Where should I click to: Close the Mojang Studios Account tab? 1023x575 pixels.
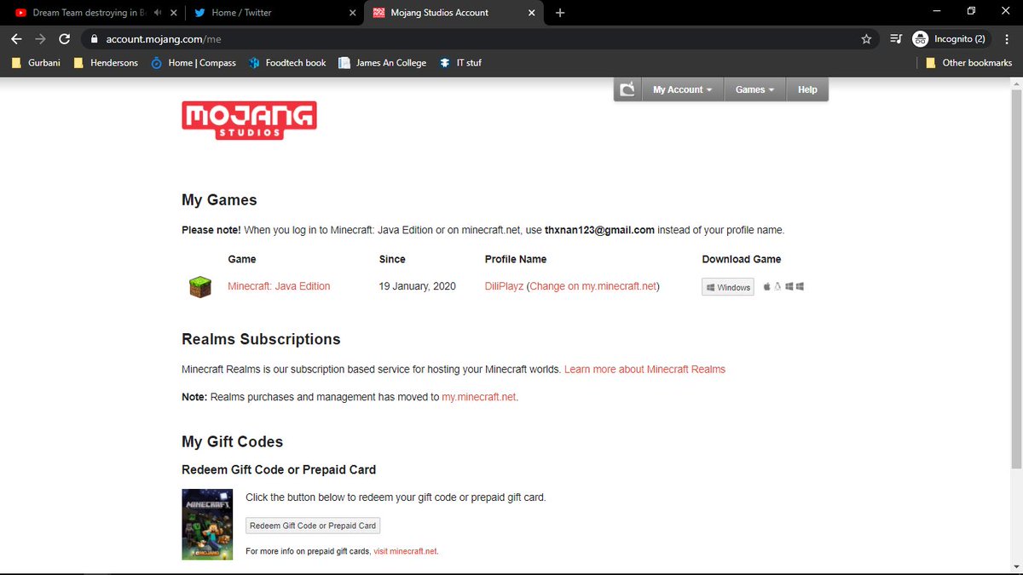click(x=533, y=13)
